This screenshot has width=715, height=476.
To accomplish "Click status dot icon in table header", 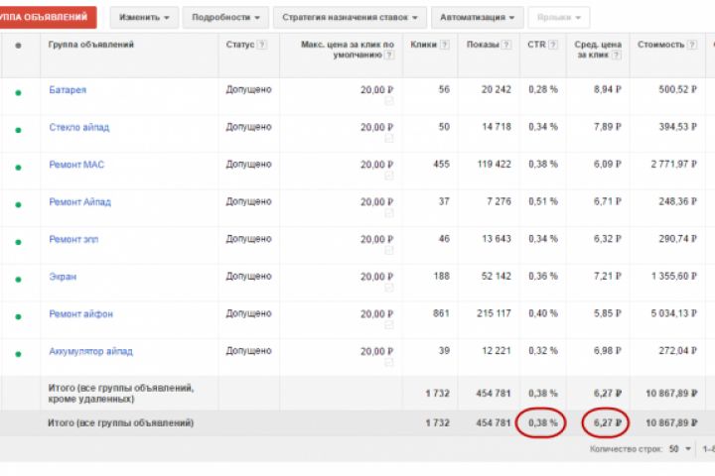I will tap(18, 46).
